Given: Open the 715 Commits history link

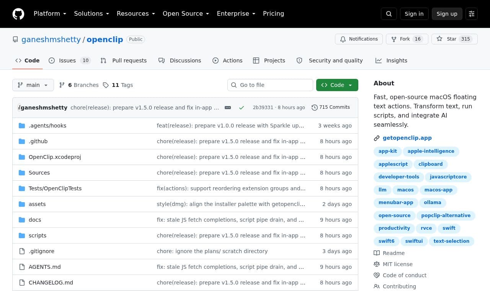Looking at the screenshot, I should coord(331,107).
